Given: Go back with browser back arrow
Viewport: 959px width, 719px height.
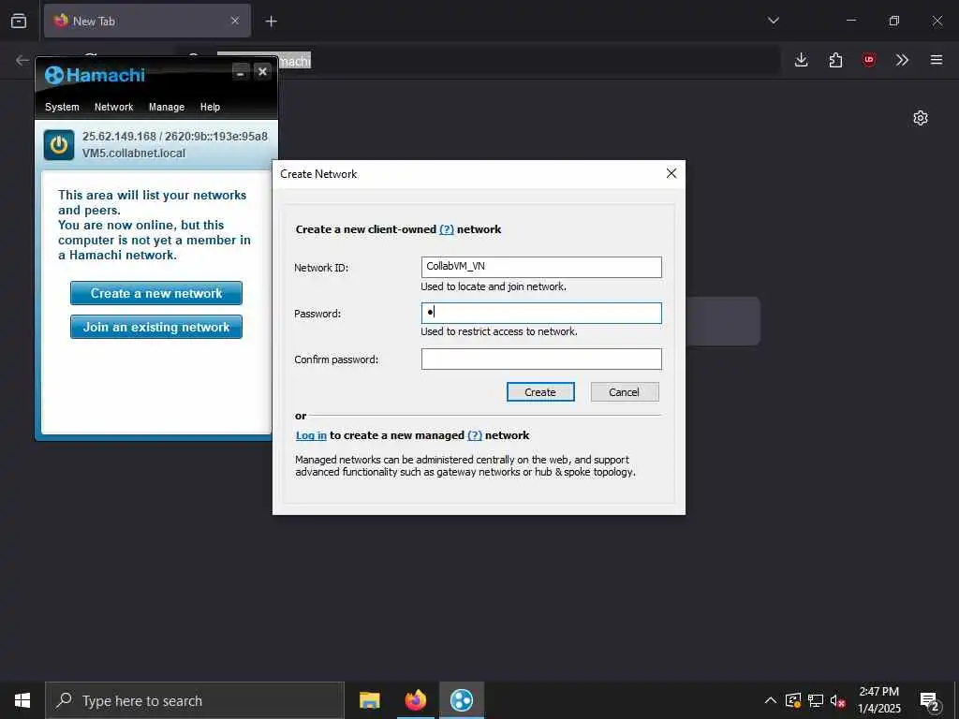Looking at the screenshot, I should 22,60.
